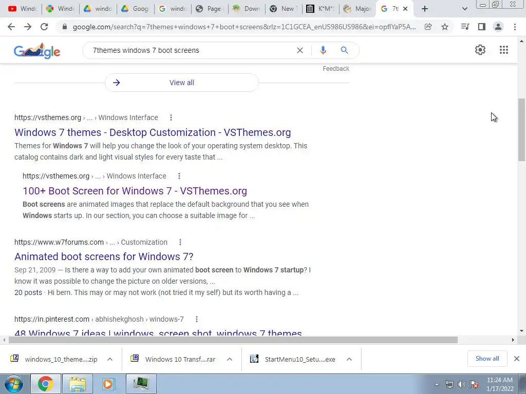Click scroll-down arrow of vertical scrollbar
This screenshot has width=526, height=394.
pos(522,331)
